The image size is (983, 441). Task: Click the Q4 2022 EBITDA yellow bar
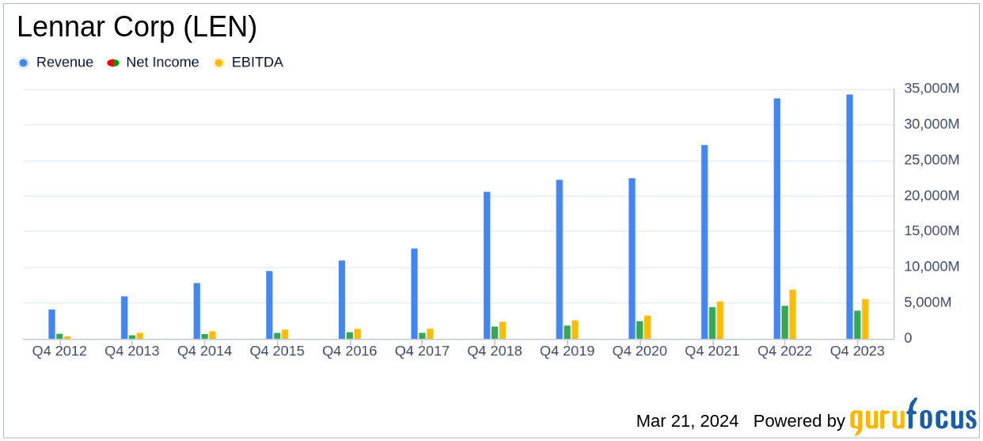(792, 314)
